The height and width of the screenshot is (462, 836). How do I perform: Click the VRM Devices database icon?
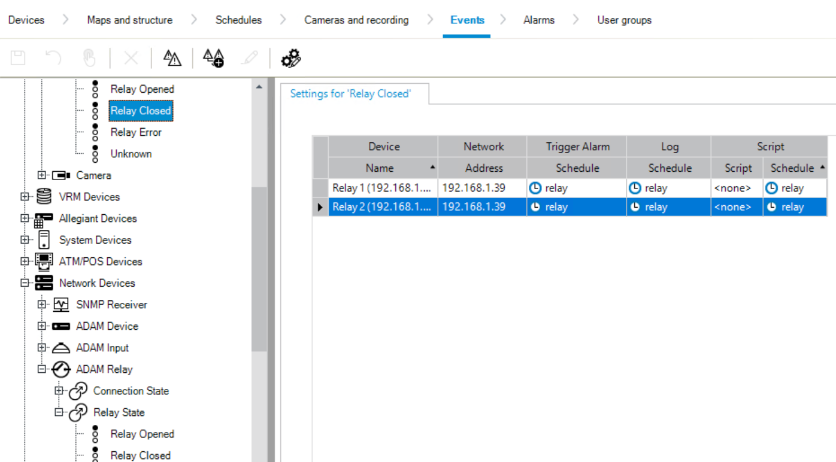click(x=44, y=197)
